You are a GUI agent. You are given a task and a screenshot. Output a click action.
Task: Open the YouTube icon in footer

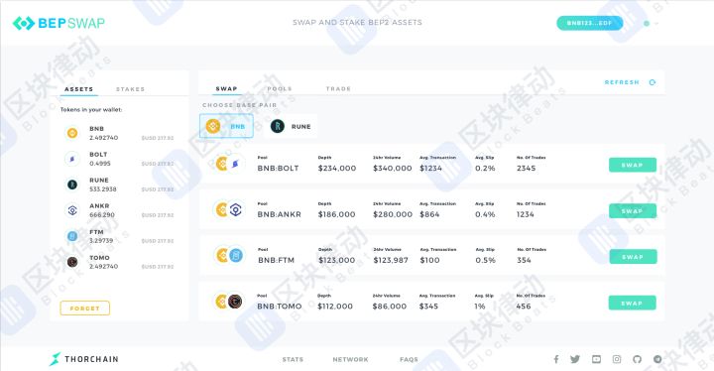point(596,359)
